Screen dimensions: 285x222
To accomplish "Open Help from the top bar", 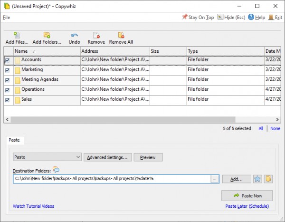I will point(256,17).
